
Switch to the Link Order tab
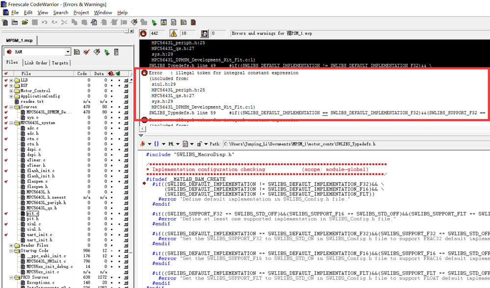coord(36,63)
